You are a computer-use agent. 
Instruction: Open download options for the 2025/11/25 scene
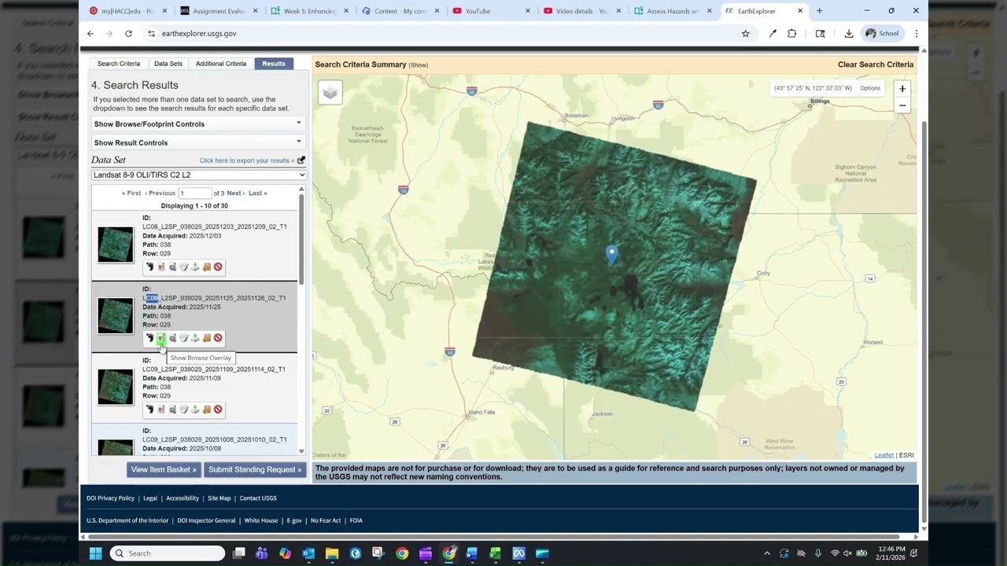(x=195, y=338)
